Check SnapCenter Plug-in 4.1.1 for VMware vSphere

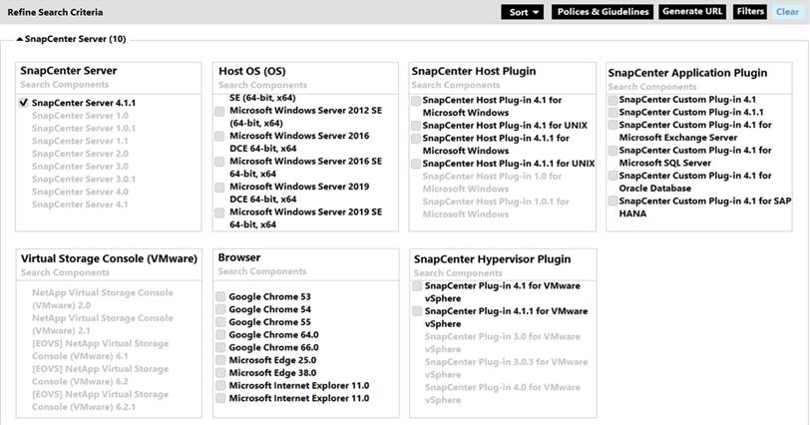point(416,311)
